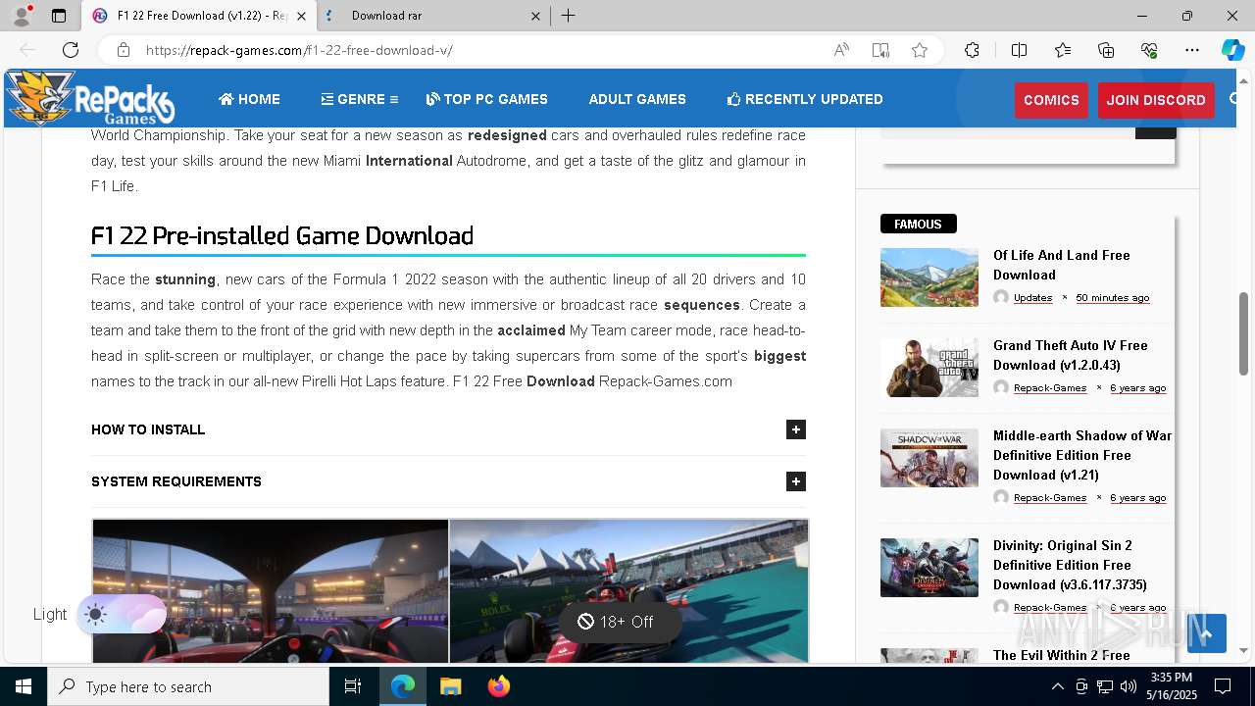
Task: Click the JOIN DISCORD button
Action: coord(1156,100)
